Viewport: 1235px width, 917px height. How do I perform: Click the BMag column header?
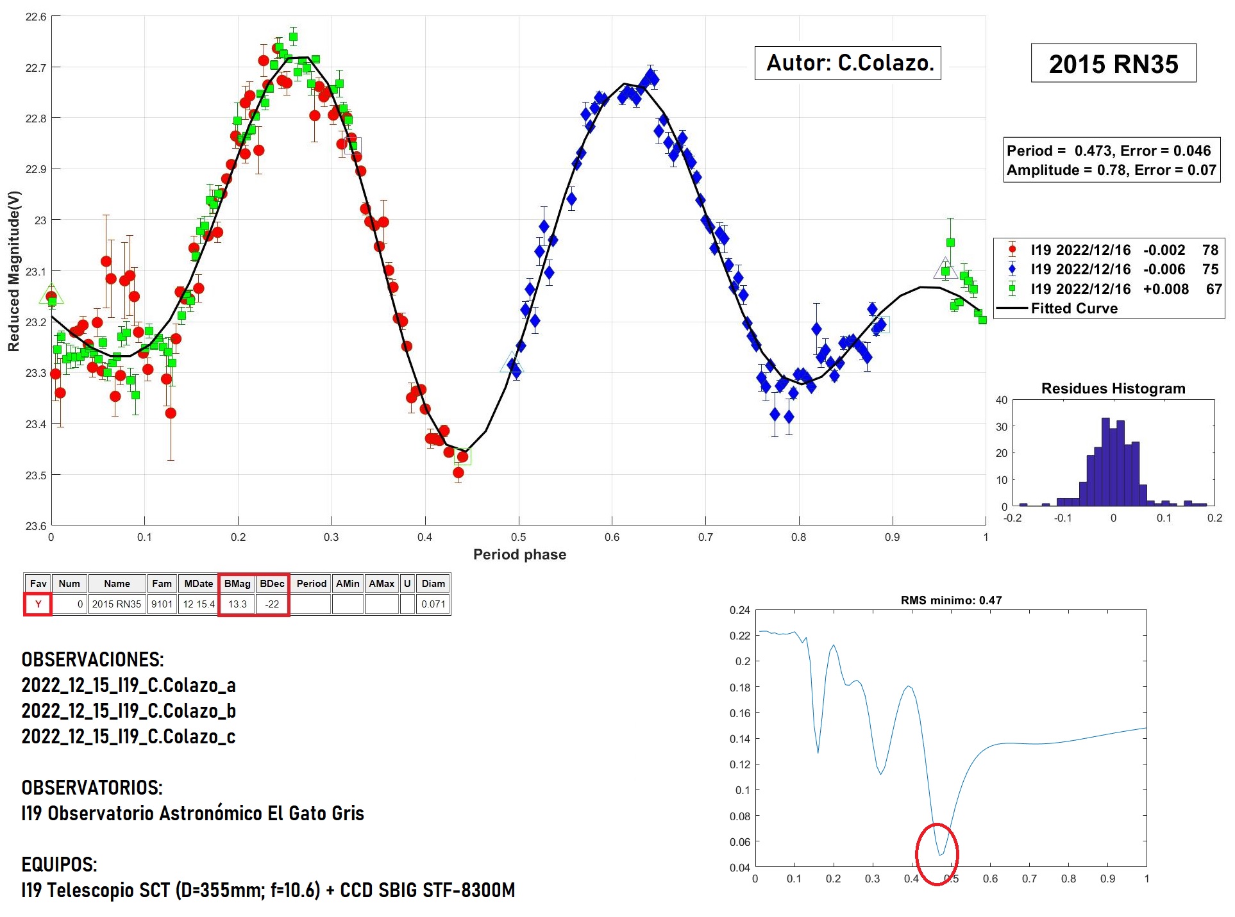tap(237, 583)
